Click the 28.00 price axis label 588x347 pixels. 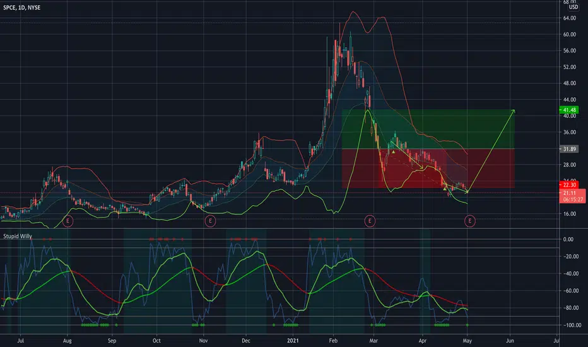(x=569, y=165)
